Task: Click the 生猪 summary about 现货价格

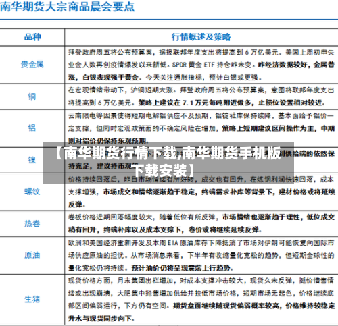Action: point(201,300)
